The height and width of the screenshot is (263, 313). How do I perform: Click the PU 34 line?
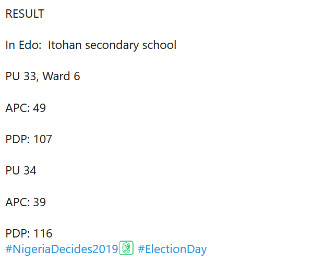(21, 171)
